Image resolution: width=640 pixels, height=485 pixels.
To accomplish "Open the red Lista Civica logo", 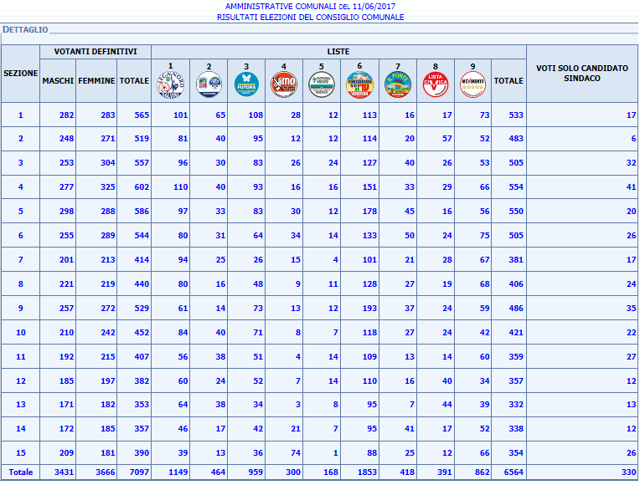I will click(x=435, y=85).
